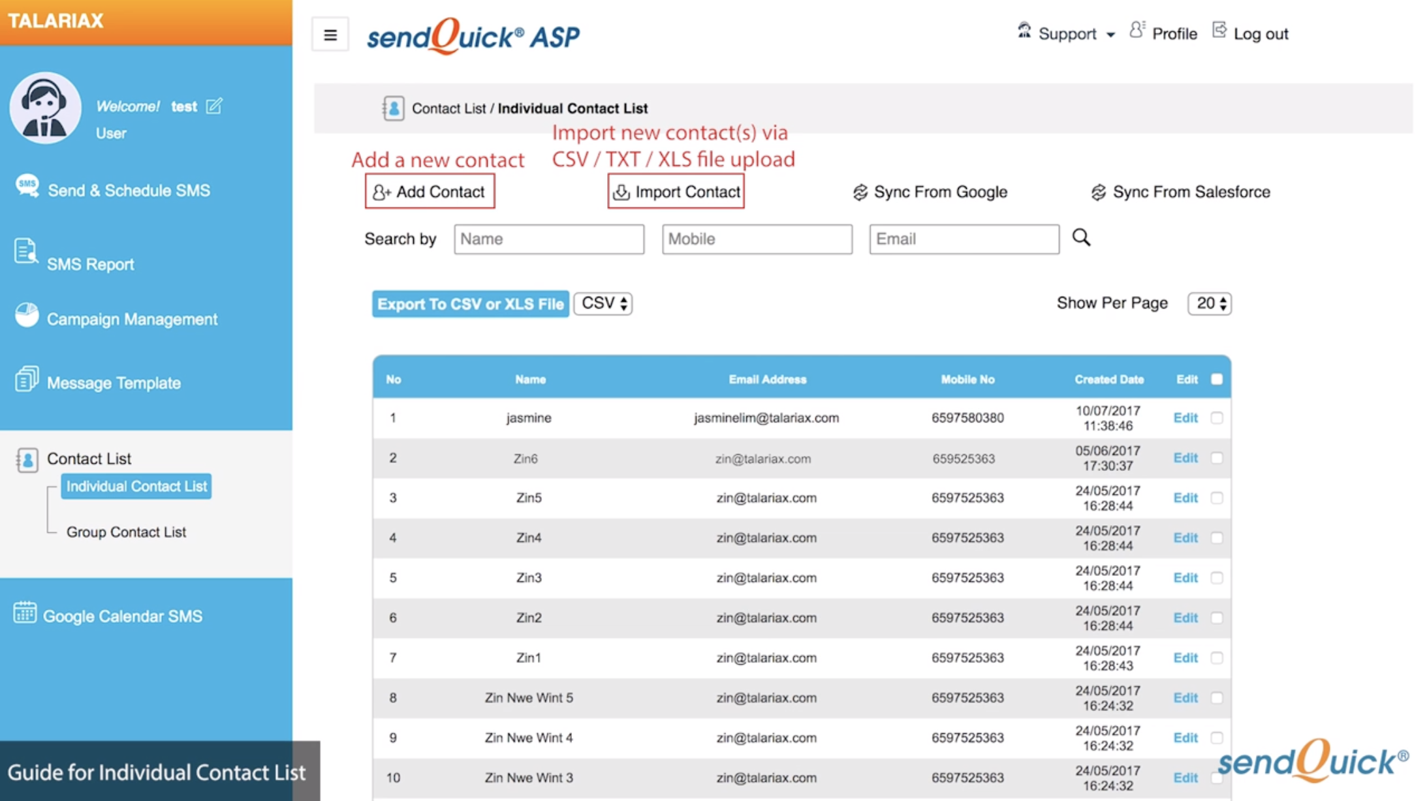The height and width of the screenshot is (801, 1427).
Task: Click mobile number 6597580380
Action: 967,417
